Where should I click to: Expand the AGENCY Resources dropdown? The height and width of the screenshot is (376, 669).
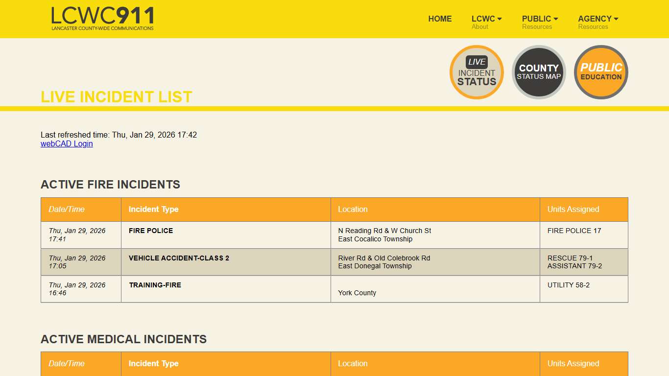coord(597,19)
